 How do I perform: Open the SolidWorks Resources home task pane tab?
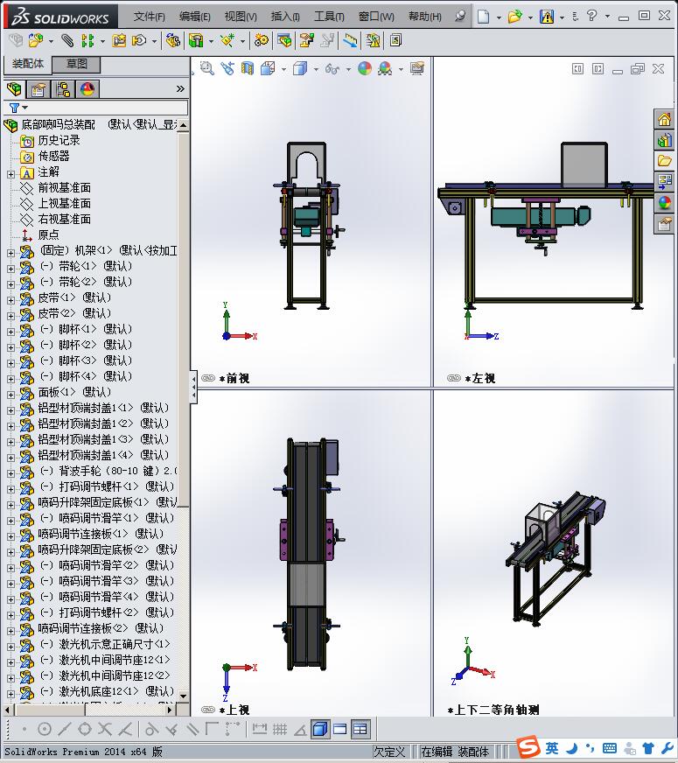[664, 119]
